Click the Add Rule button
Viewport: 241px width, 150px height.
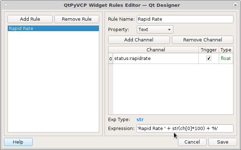coord(30,19)
